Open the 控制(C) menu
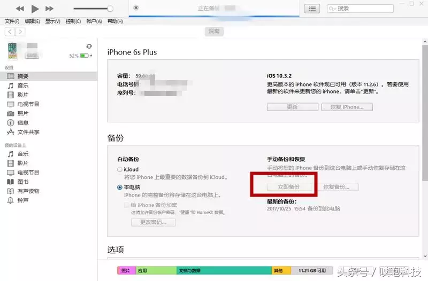The image size is (428, 281). click(73, 21)
